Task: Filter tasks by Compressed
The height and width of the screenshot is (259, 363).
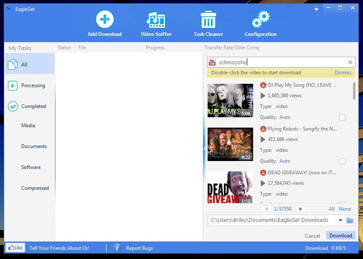Action: (x=35, y=188)
